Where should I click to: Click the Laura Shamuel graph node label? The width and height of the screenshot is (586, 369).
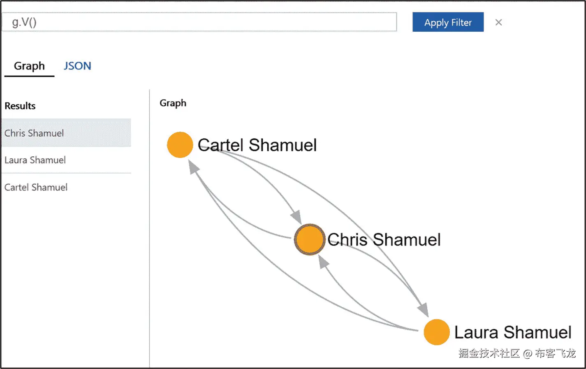512,332
